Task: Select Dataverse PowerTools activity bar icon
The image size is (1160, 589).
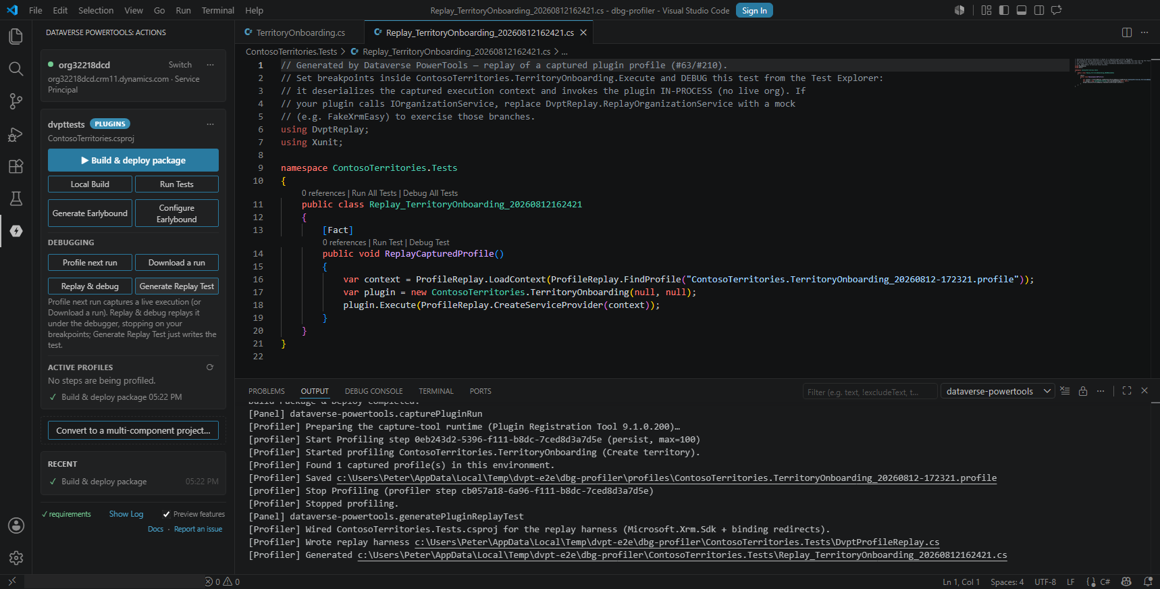Action: point(16,231)
